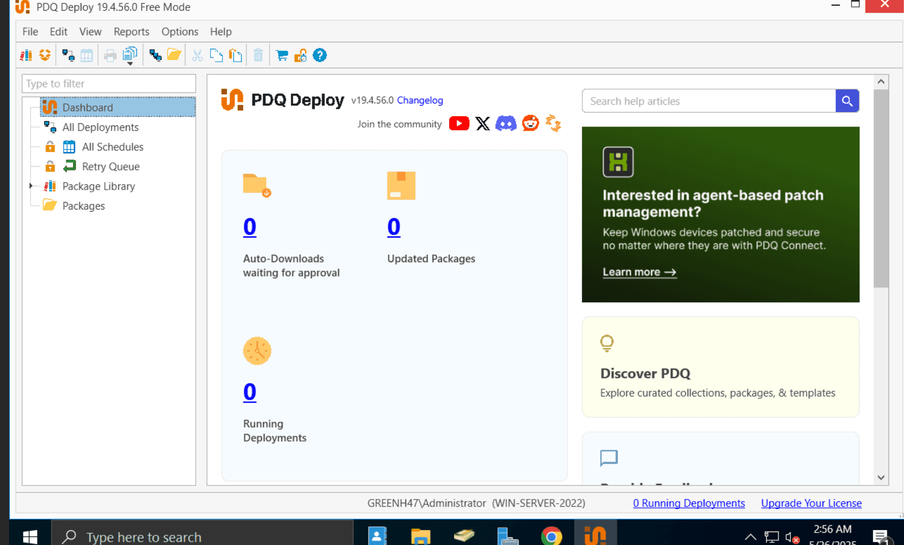Screen dimensions: 904x545
Task: Open the Edit menu
Action: click(58, 32)
